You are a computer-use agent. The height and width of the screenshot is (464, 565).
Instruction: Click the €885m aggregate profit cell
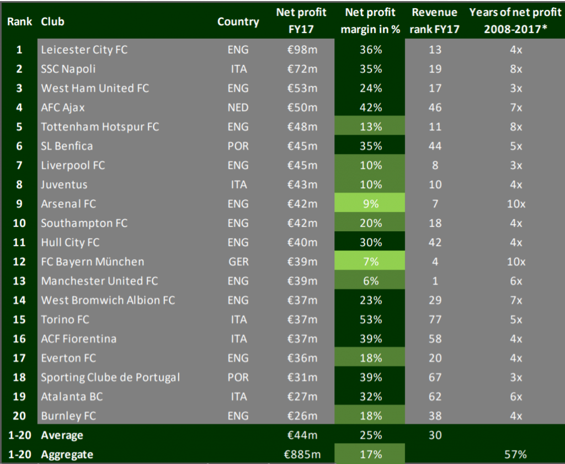click(x=301, y=455)
